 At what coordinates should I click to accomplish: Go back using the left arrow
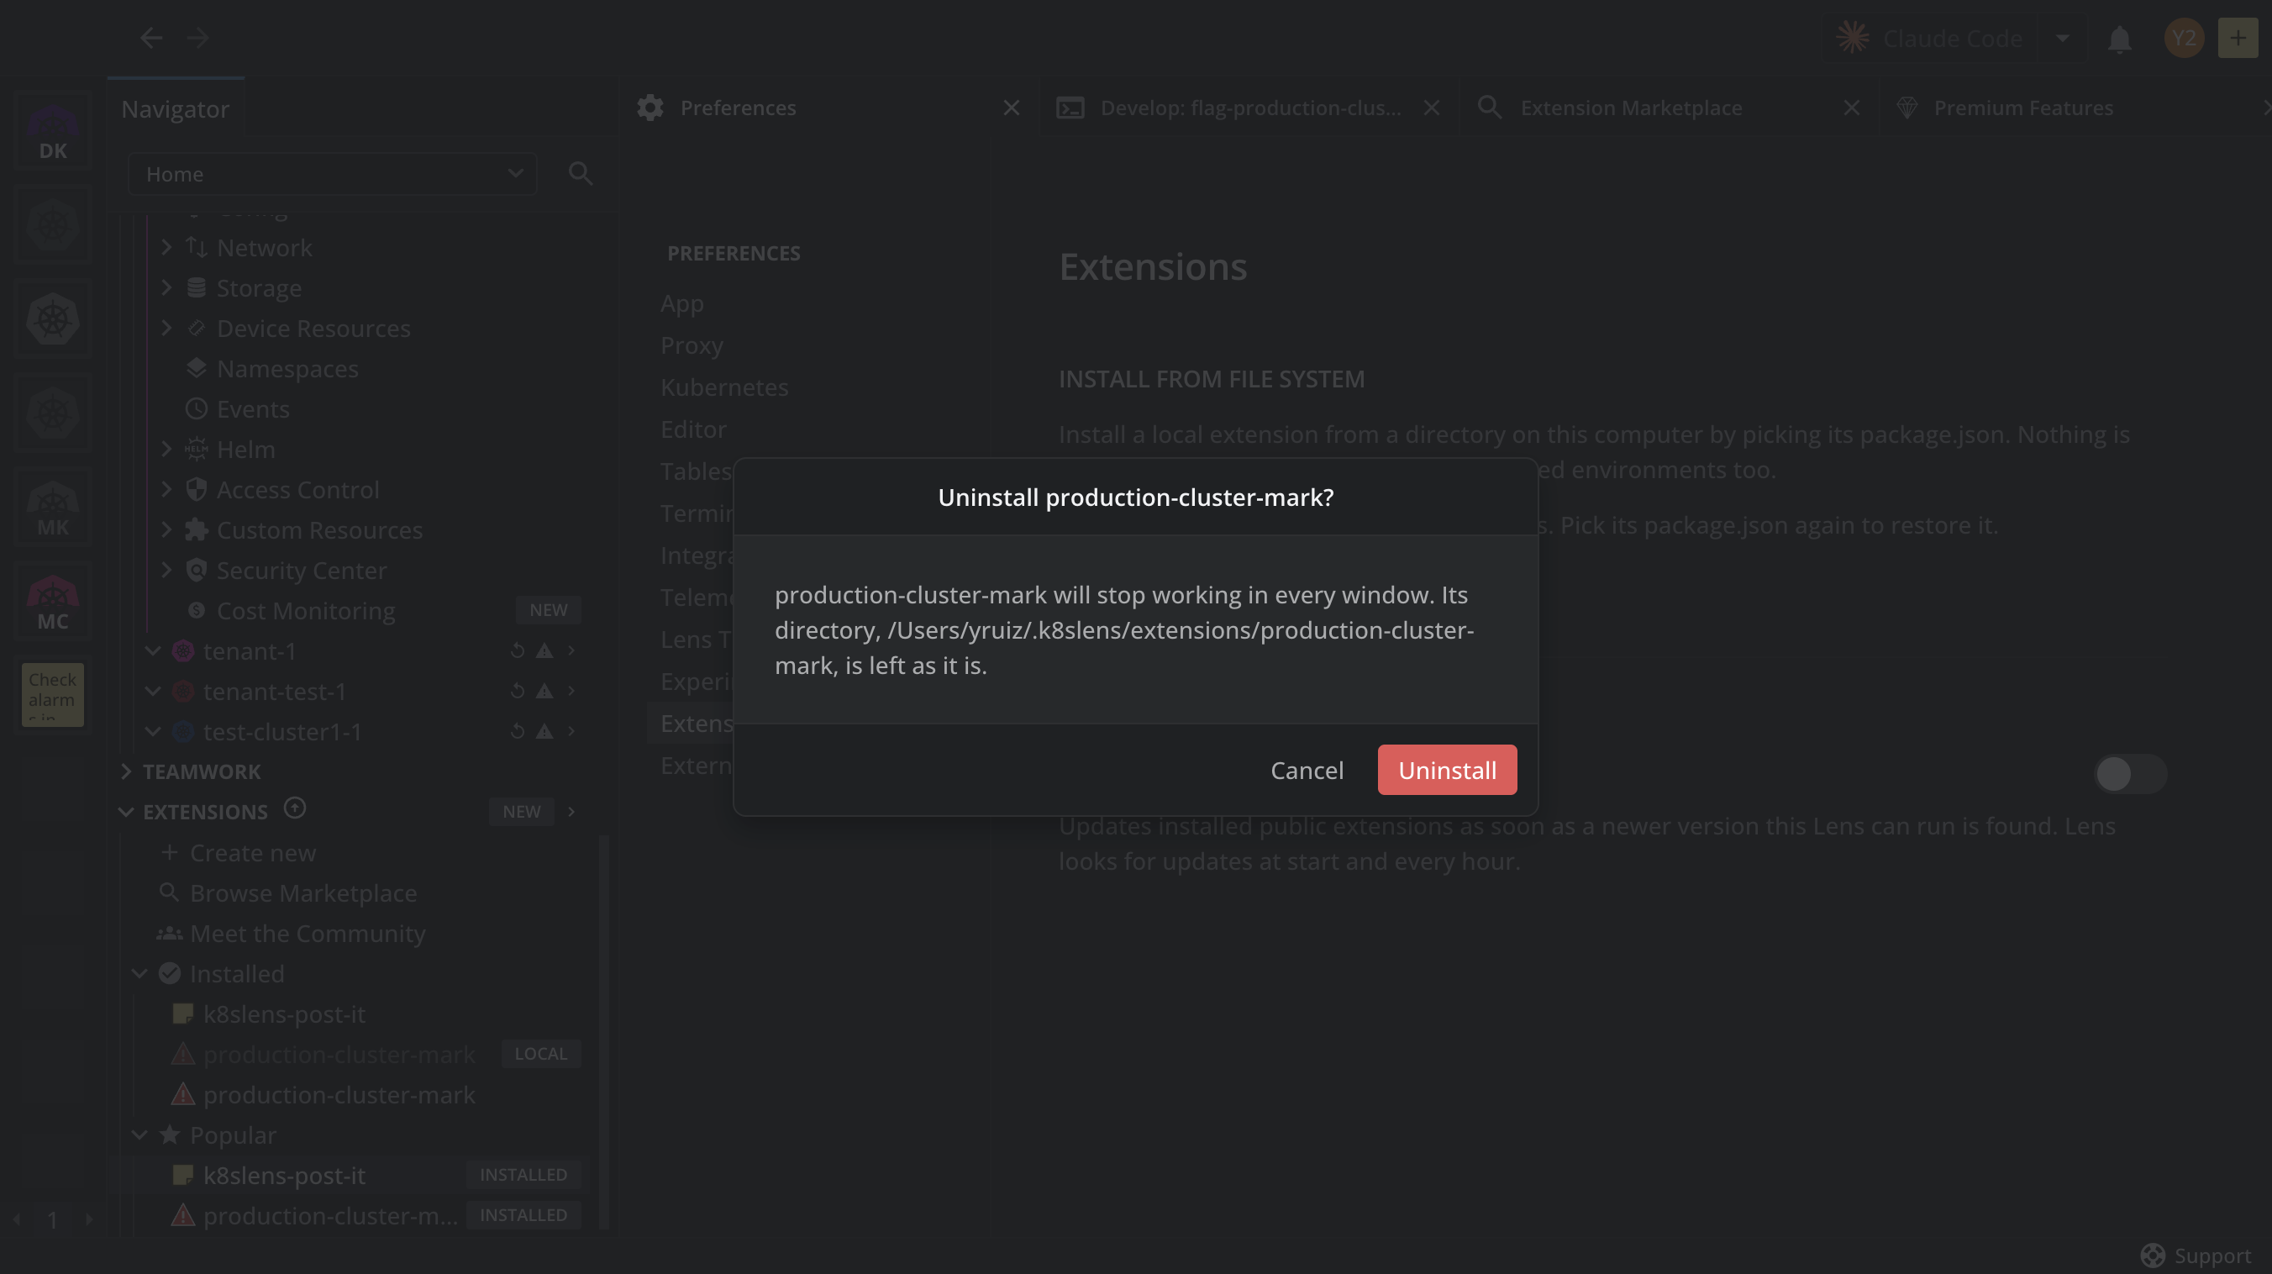pos(150,37)
